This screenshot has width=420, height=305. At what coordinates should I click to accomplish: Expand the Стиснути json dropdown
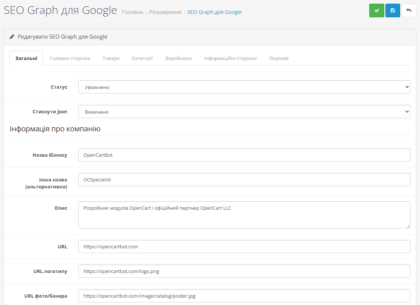click(244, 112)
